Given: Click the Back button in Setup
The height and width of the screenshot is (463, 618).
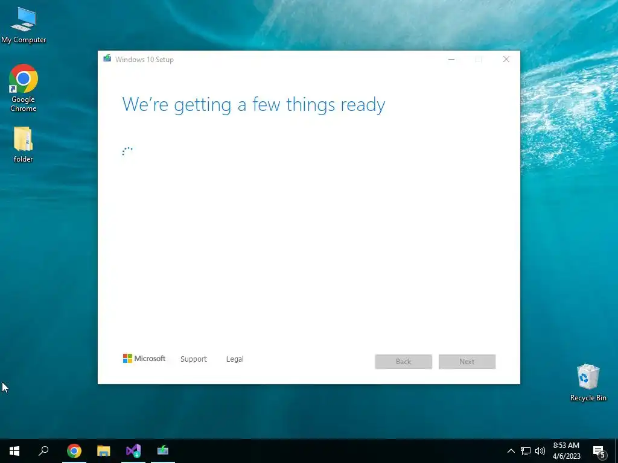Looking at the screenshot, I should [404, 362].
